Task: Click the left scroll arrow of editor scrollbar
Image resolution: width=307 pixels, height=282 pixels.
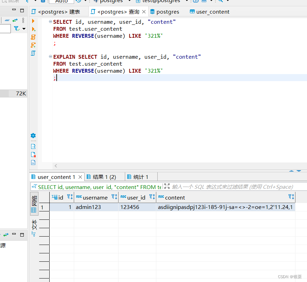Action: coord(56,166)
